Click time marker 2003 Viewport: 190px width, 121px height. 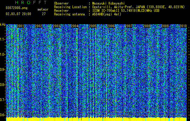[x=56, y=26]
